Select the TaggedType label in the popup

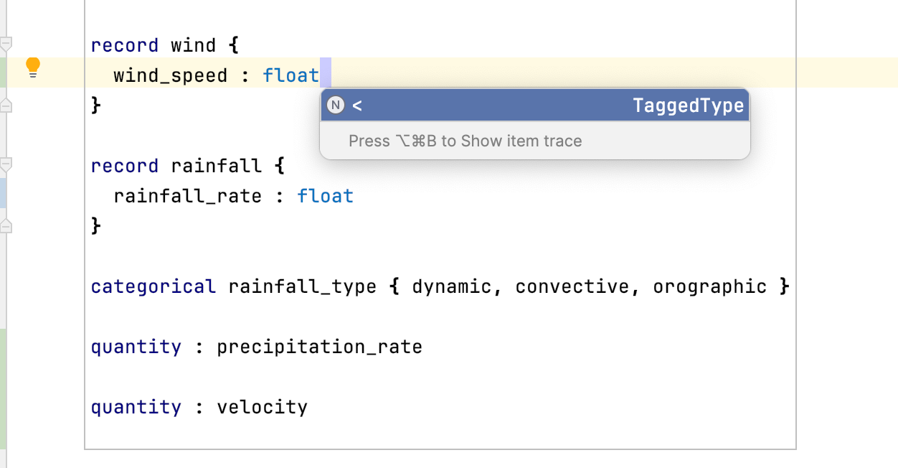coord(689,105)
